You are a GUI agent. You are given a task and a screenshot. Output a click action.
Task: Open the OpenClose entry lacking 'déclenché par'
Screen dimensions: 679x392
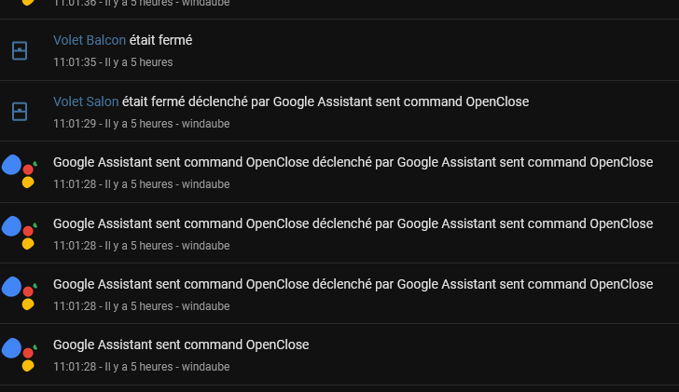pyautogui.click(x=339, y=355)
